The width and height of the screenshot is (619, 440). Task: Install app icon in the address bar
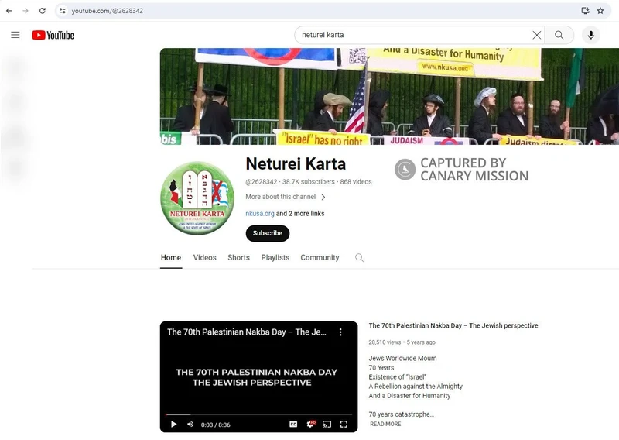[586, 11]
